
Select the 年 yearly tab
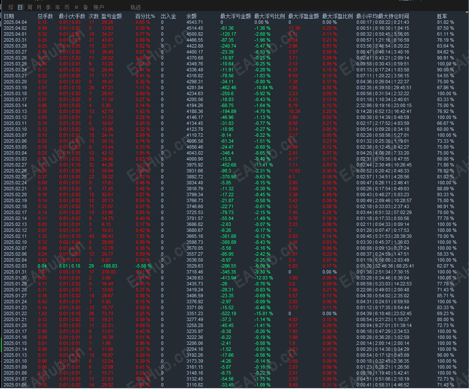click(57, 7)
